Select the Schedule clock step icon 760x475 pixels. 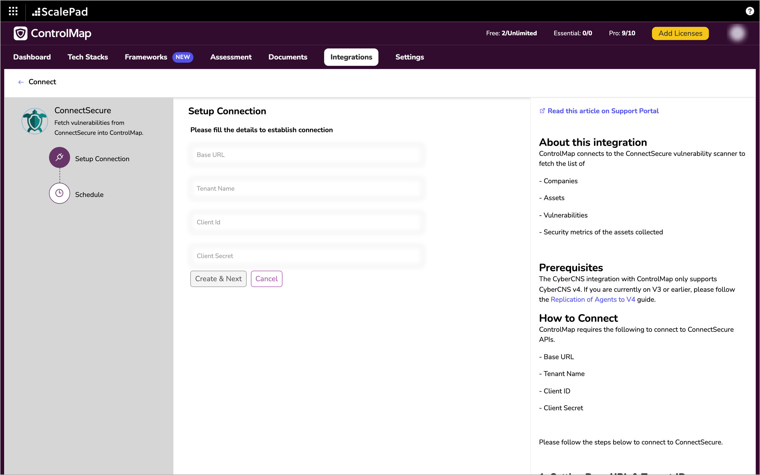[x=60, y=193]
